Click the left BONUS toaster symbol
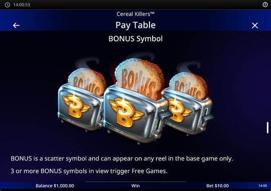Viewport: 271px width, 191px height. click(x=81, y=100)
